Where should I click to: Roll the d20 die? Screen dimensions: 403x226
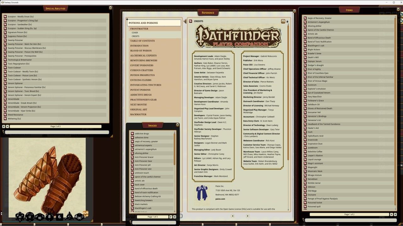click(20, 217)
